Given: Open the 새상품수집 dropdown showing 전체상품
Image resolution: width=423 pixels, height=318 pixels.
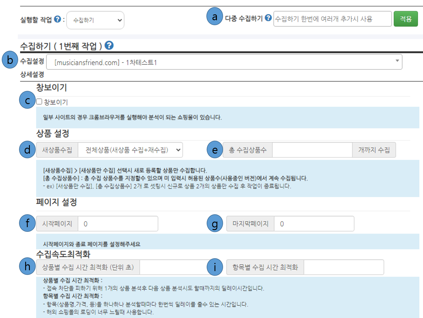Looking at the screenshot, I should click(130, 150).
